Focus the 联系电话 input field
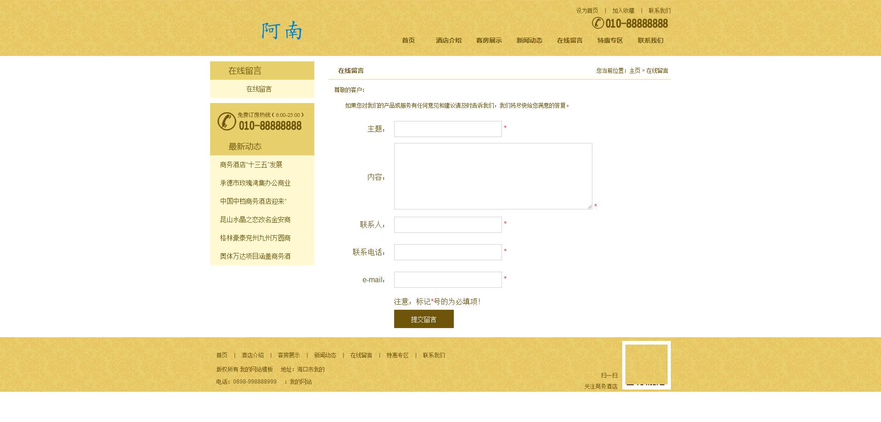881x422 pixels. coord(447,252)
